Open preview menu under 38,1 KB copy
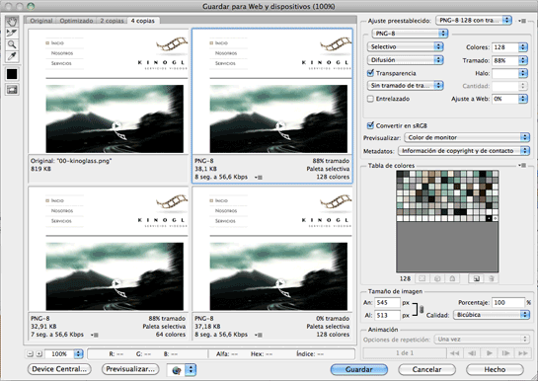Image resolution: width=538 pixels, height=381 pixels. (x=259, y=178)
